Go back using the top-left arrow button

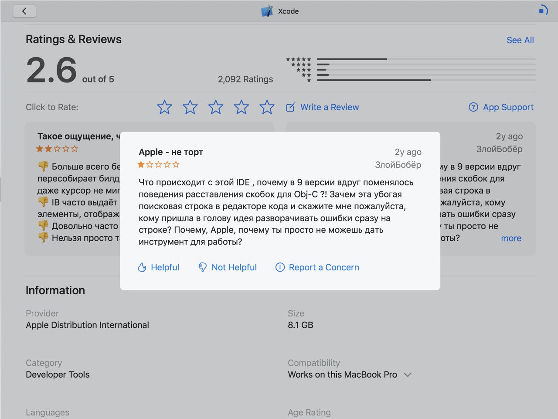(24, 11)
